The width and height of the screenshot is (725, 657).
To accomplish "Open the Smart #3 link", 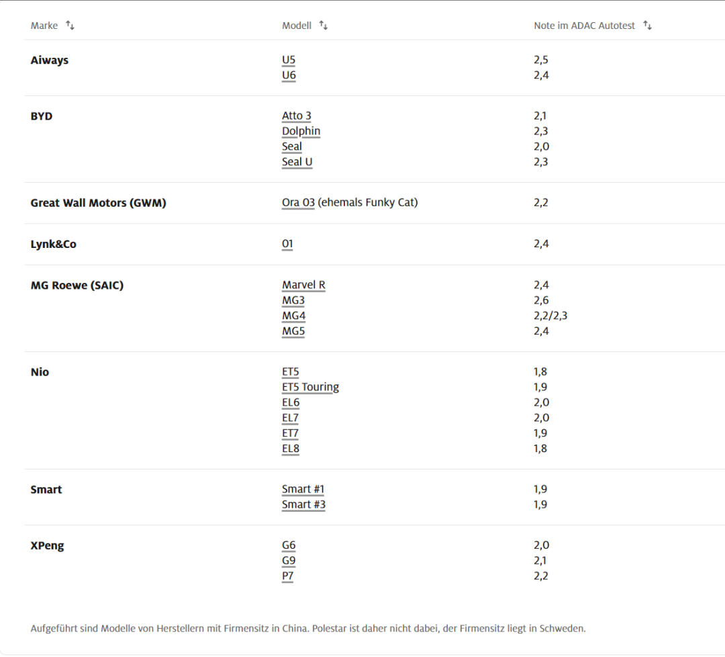I will 303,505.
